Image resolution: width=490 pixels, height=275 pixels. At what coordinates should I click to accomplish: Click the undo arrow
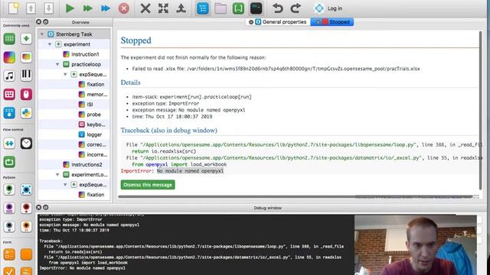point(277,8)
